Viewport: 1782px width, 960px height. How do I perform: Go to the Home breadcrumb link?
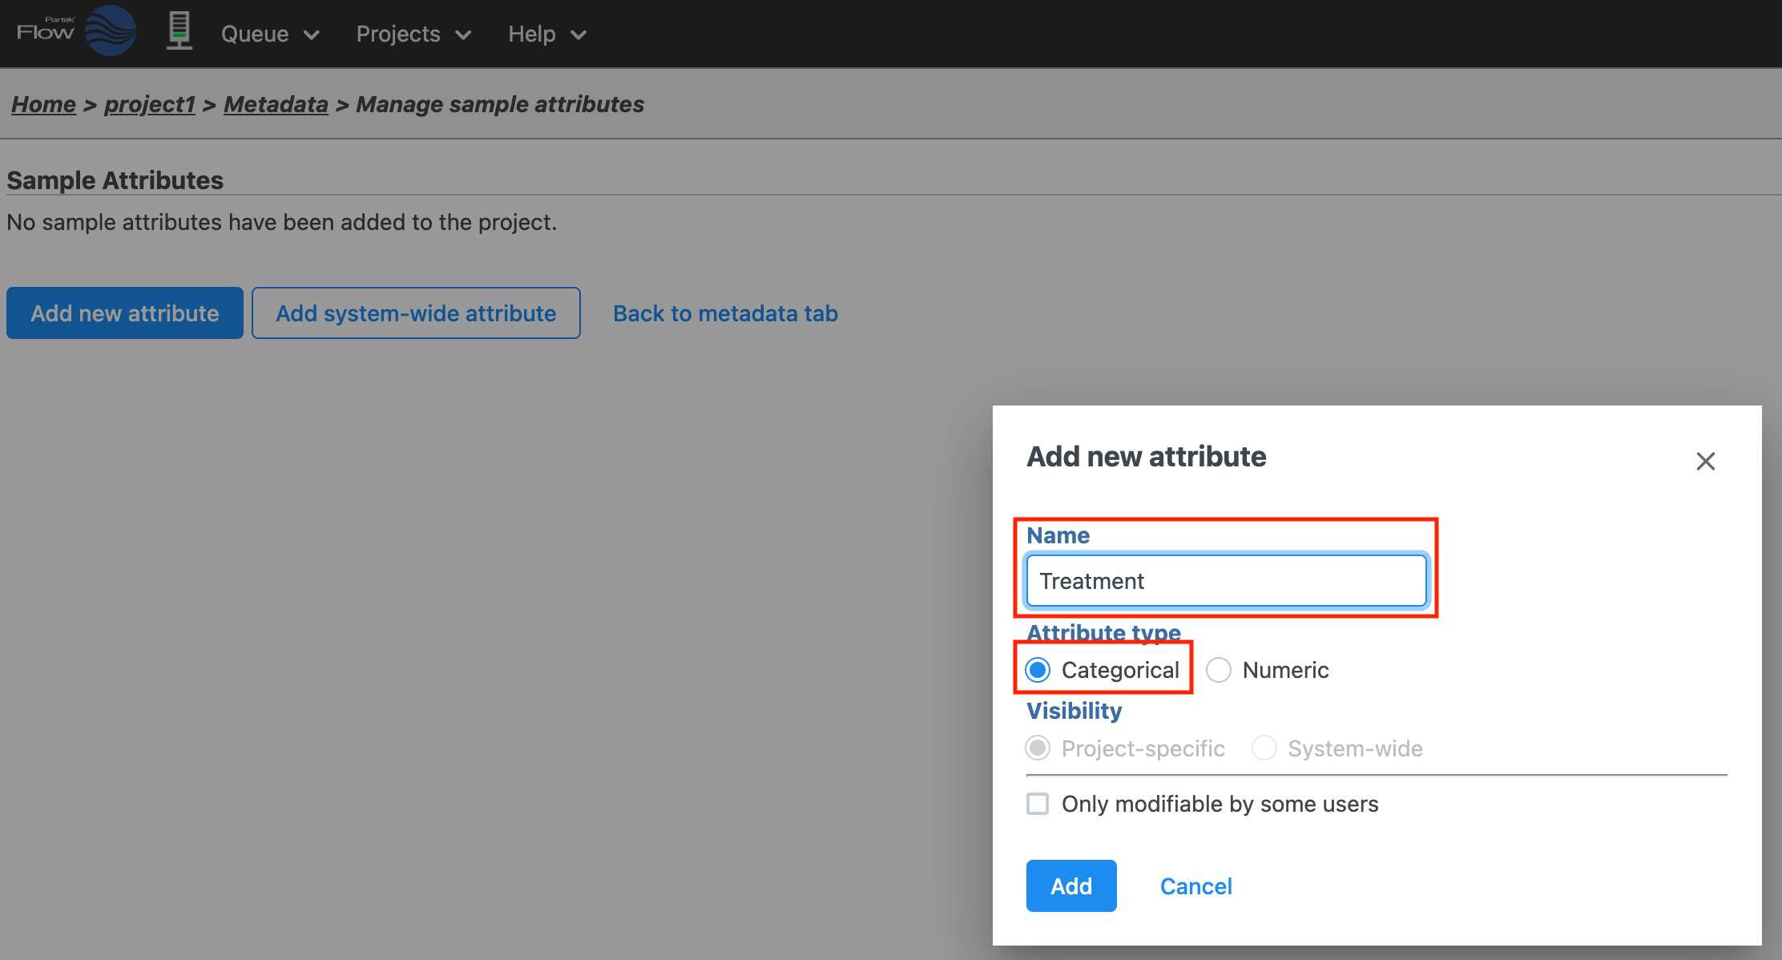(x=43, y=104)
